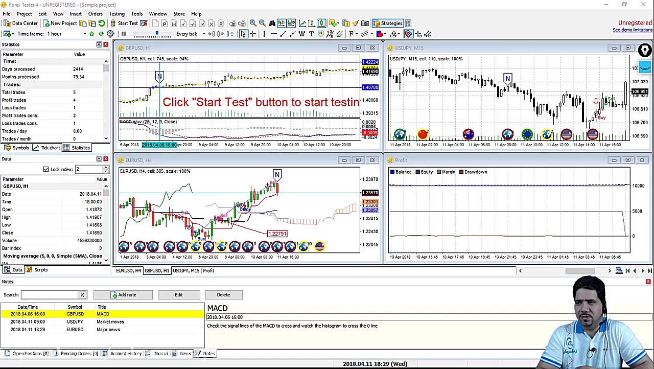Clear the notes search field
This screenshot has height=369, width=654.
[x=82, y=294]
